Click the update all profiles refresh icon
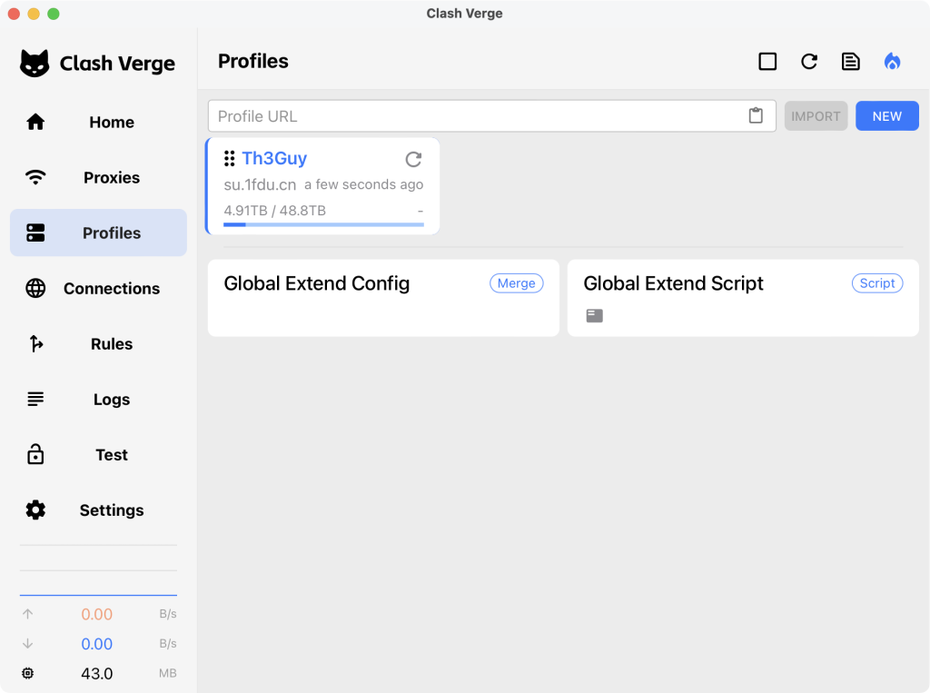The width and height of the screenshot is (930, 693). 808,62
